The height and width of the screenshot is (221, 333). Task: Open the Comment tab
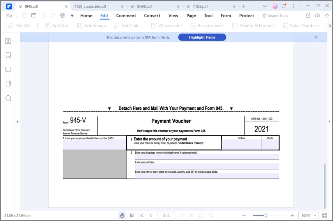click(126, 16)
